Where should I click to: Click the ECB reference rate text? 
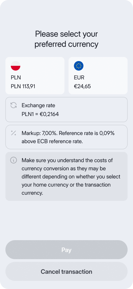[58, 141]
